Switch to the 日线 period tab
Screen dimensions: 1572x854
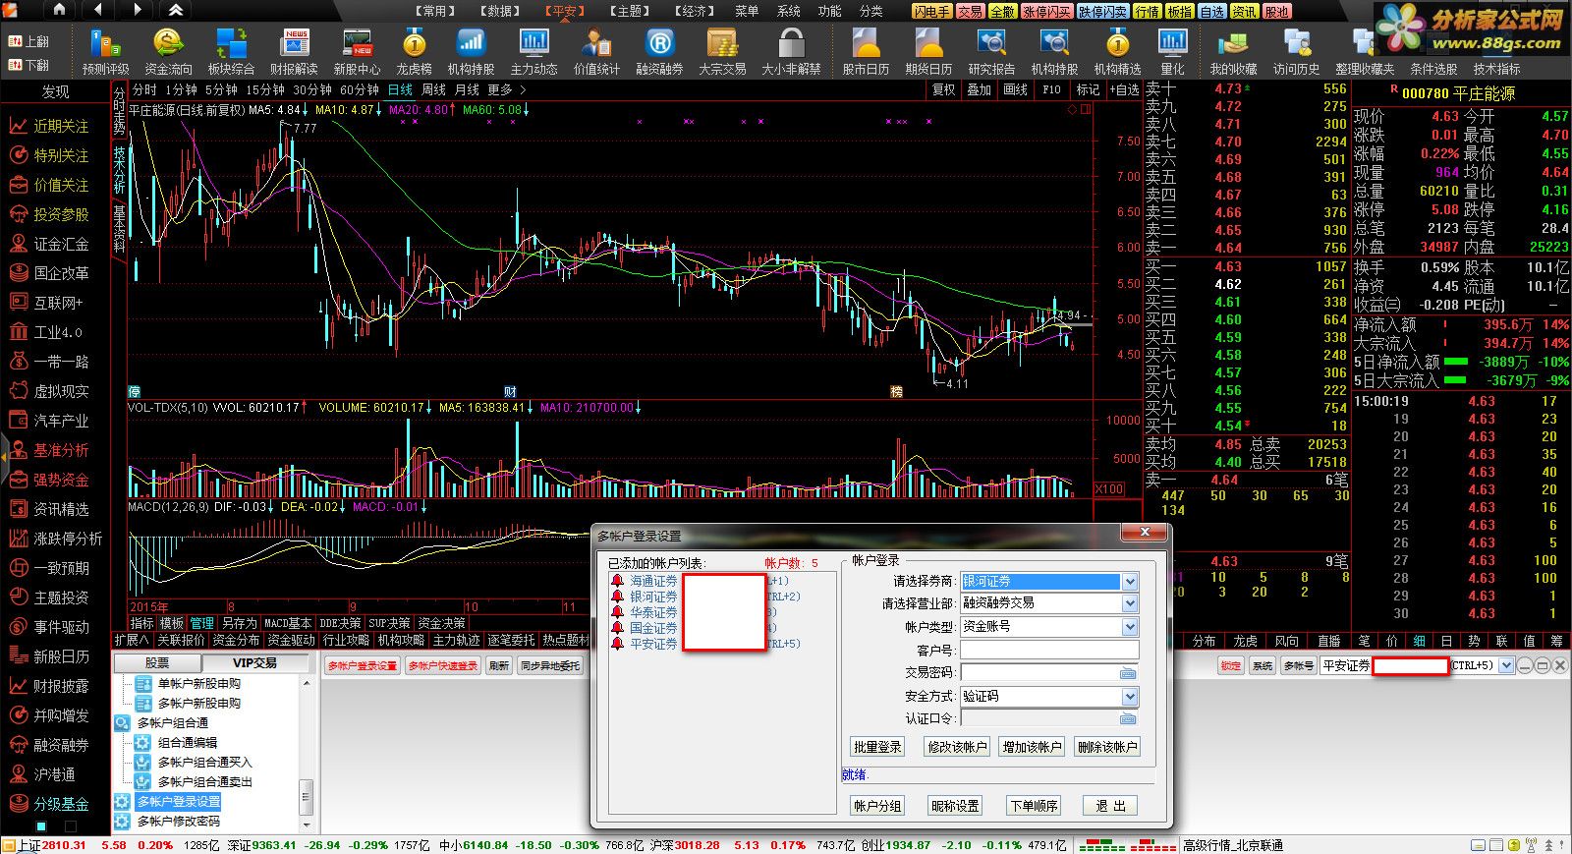click(x=400, y=89)
